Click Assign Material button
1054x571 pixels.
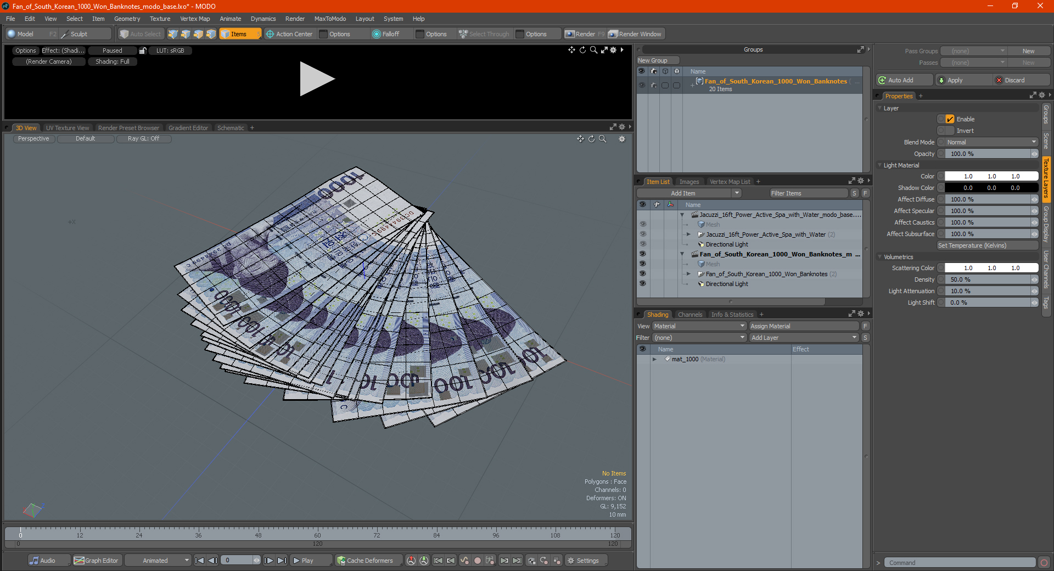pyautogui.click(x=804, y=326)
